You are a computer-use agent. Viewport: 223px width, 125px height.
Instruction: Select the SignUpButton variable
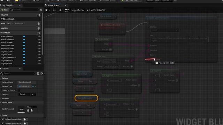coord(7,60)
